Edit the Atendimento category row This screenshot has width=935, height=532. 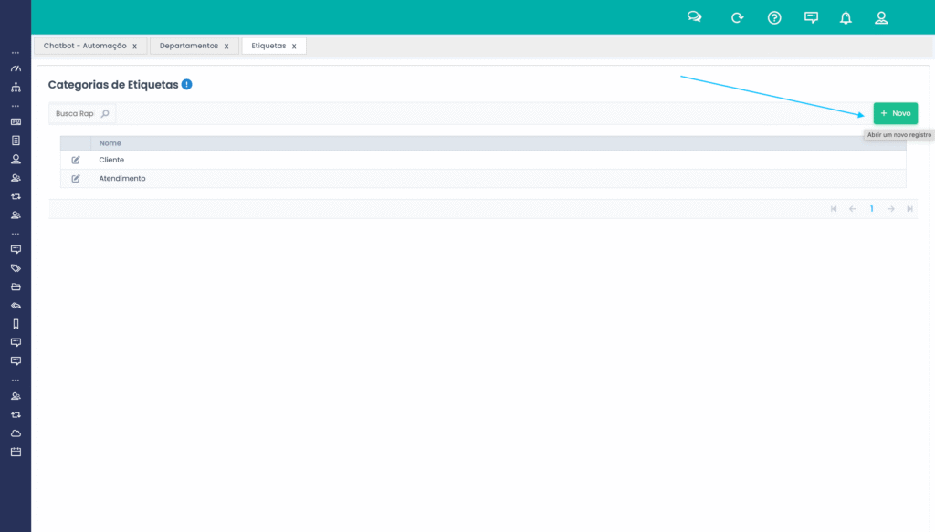pos(76,179)
